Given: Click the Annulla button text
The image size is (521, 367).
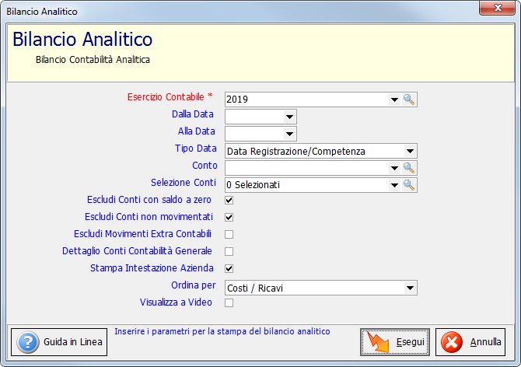Looking at the screenshot, I should (485, 342).
